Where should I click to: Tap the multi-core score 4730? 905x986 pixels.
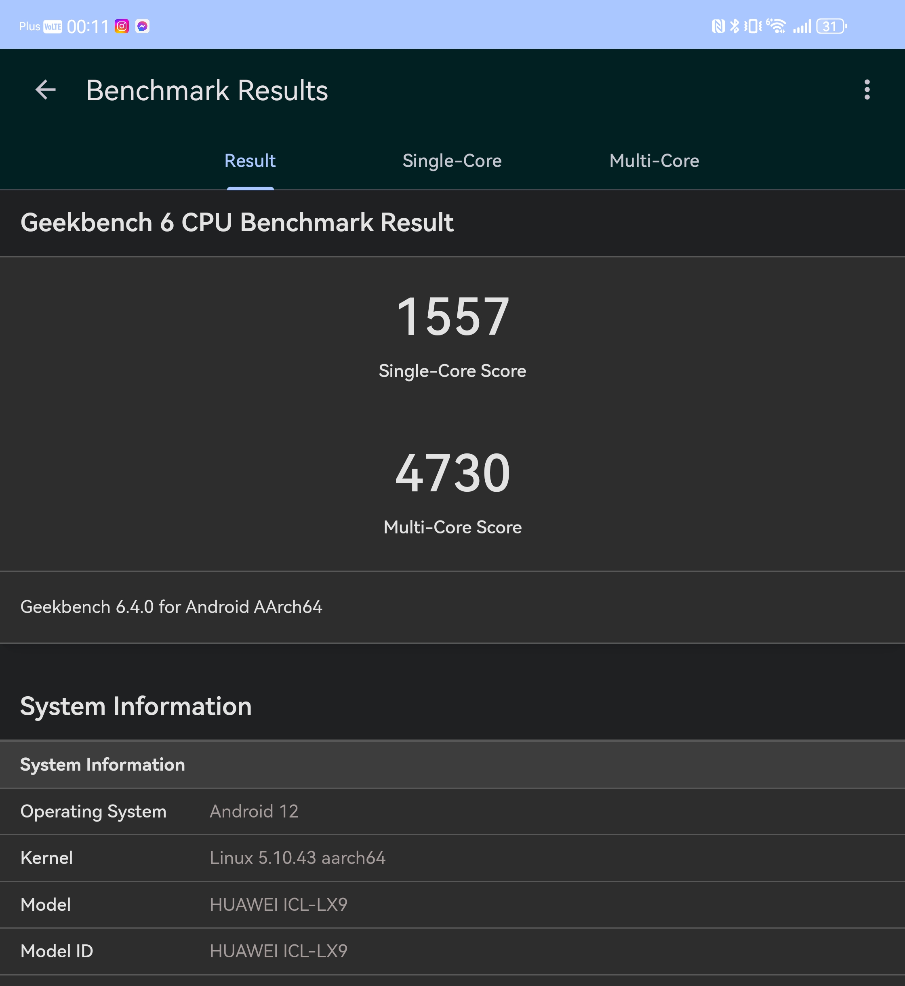tap(453, 473)
